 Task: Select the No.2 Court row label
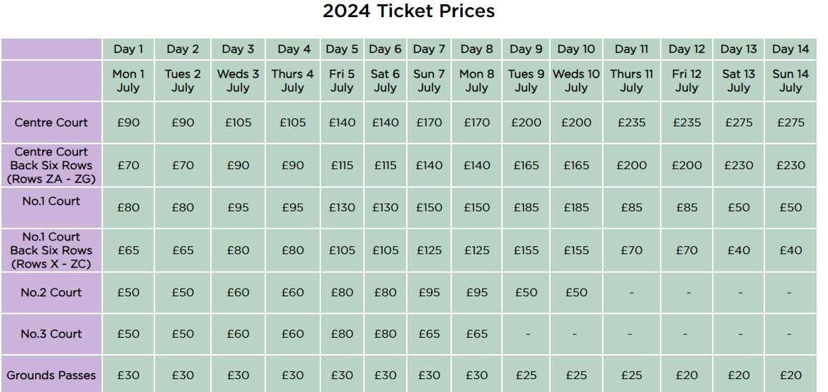(x=51, y=292)
